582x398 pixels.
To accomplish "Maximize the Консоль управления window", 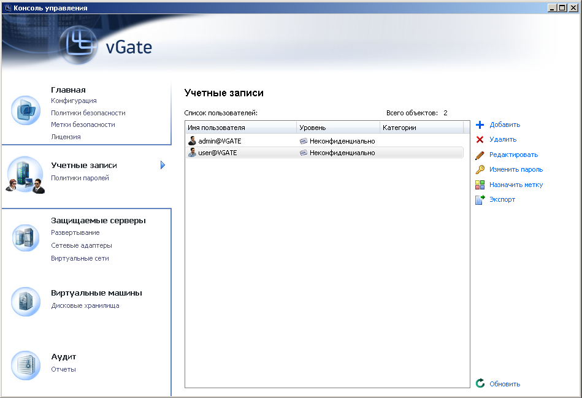I will tap(563, 8).
